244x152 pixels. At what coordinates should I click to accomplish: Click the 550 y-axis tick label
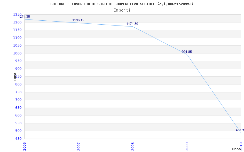(x=18, y=123)
